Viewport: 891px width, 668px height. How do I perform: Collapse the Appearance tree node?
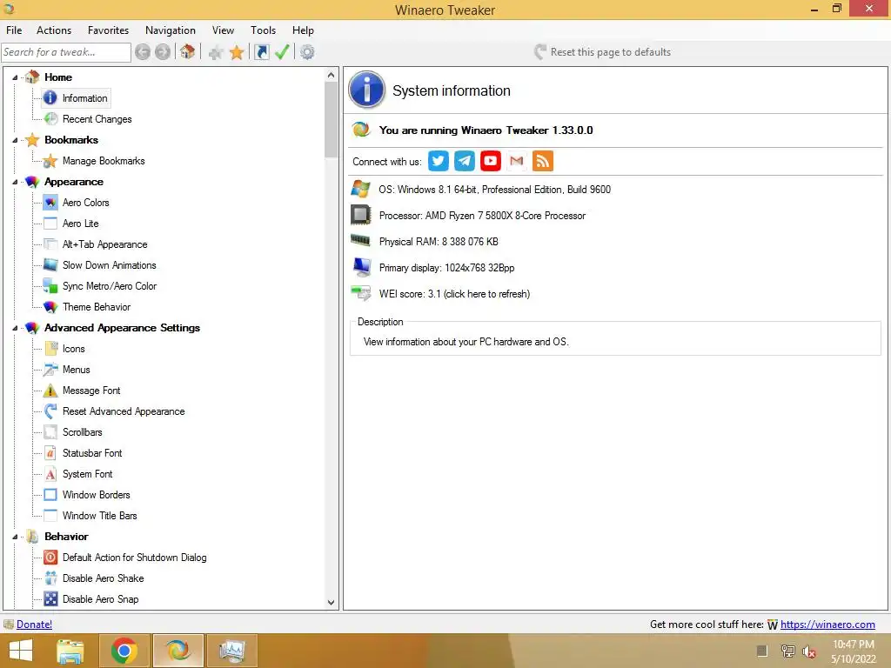tap(15, 182)
